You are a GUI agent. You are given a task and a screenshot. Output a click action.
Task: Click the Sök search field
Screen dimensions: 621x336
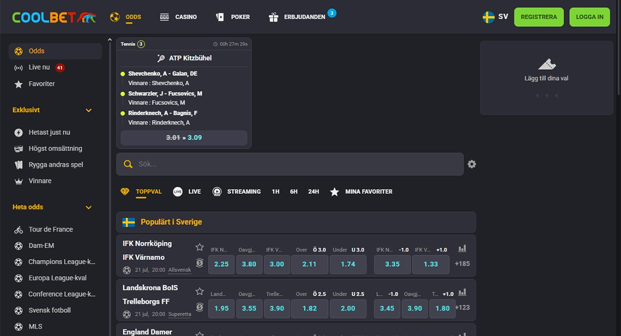click(x=290, y=164)
